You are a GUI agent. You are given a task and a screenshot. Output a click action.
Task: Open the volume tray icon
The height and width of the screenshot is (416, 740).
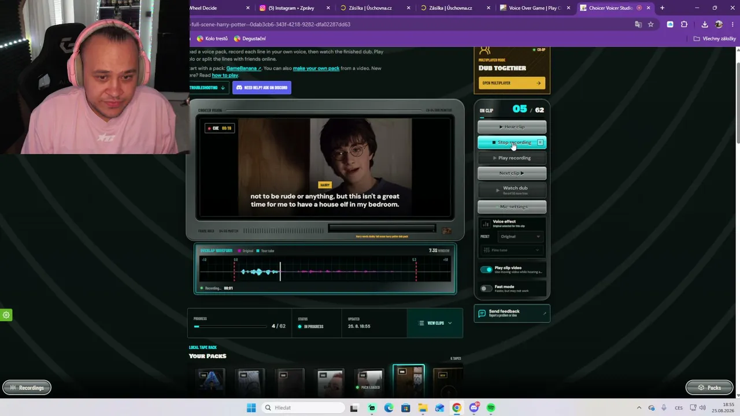703,408
